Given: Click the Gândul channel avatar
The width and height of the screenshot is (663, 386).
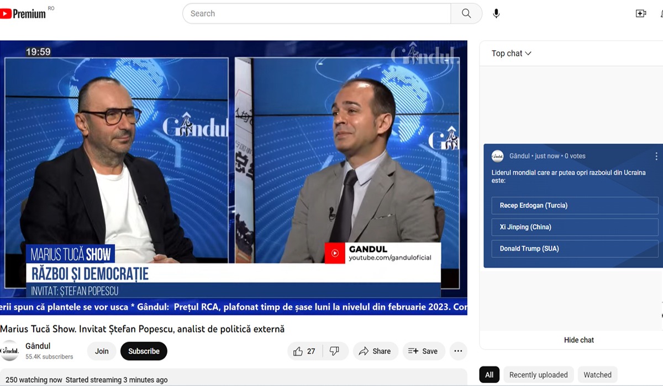Looking at the screenshot, I should click(9, 351).
